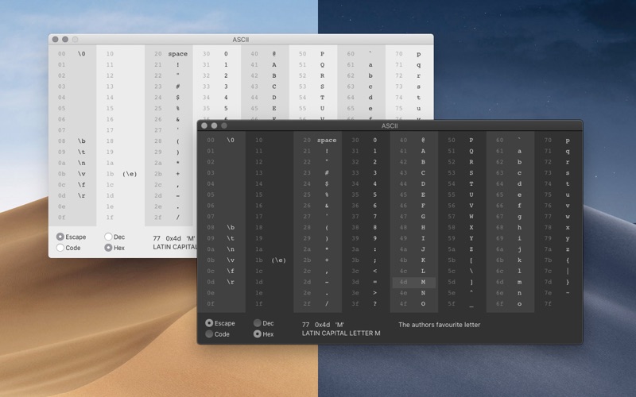The height and width of the screenshot is (397, 636).
Task: Click the 2f / row in dark window
Action: click(317, 304)
